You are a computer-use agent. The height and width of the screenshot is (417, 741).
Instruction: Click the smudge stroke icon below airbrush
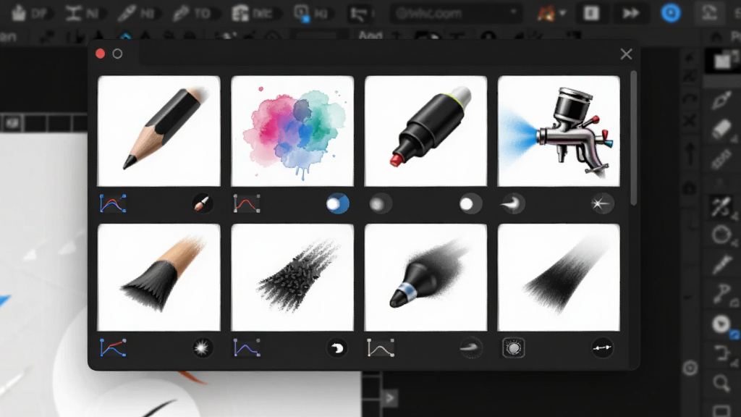tap(512, 203)
